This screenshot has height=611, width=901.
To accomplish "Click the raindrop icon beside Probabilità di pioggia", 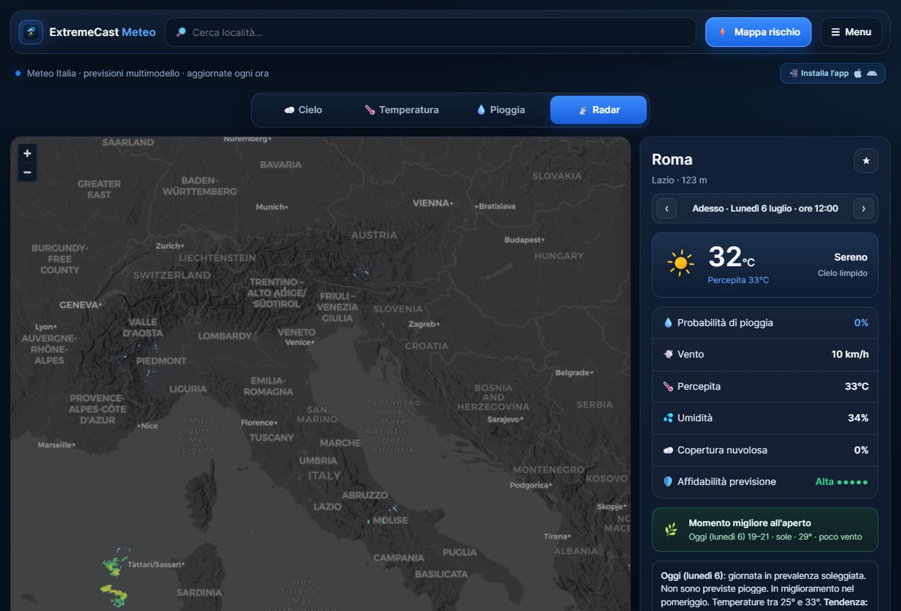I will pos(668,323).
